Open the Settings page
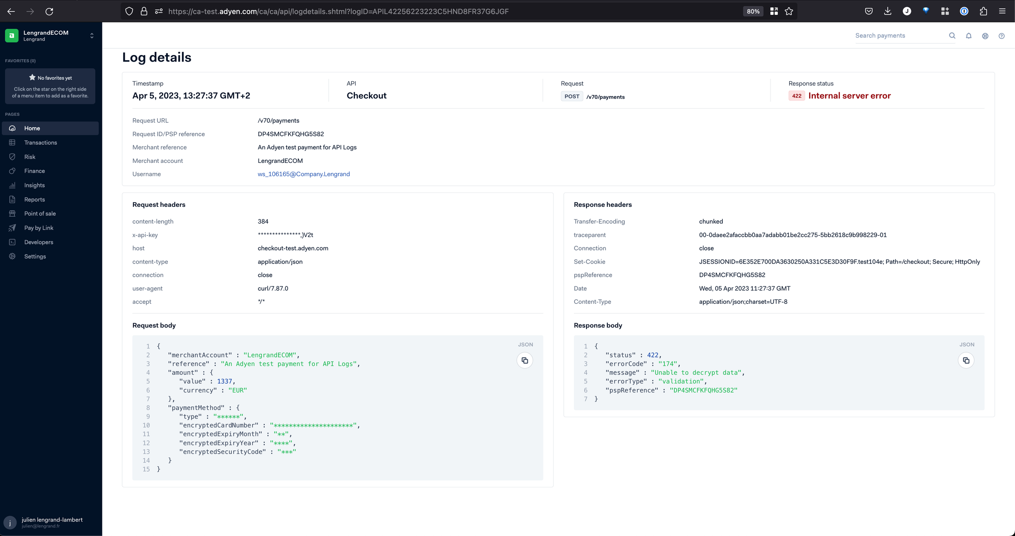 click(x=35, y=256)
